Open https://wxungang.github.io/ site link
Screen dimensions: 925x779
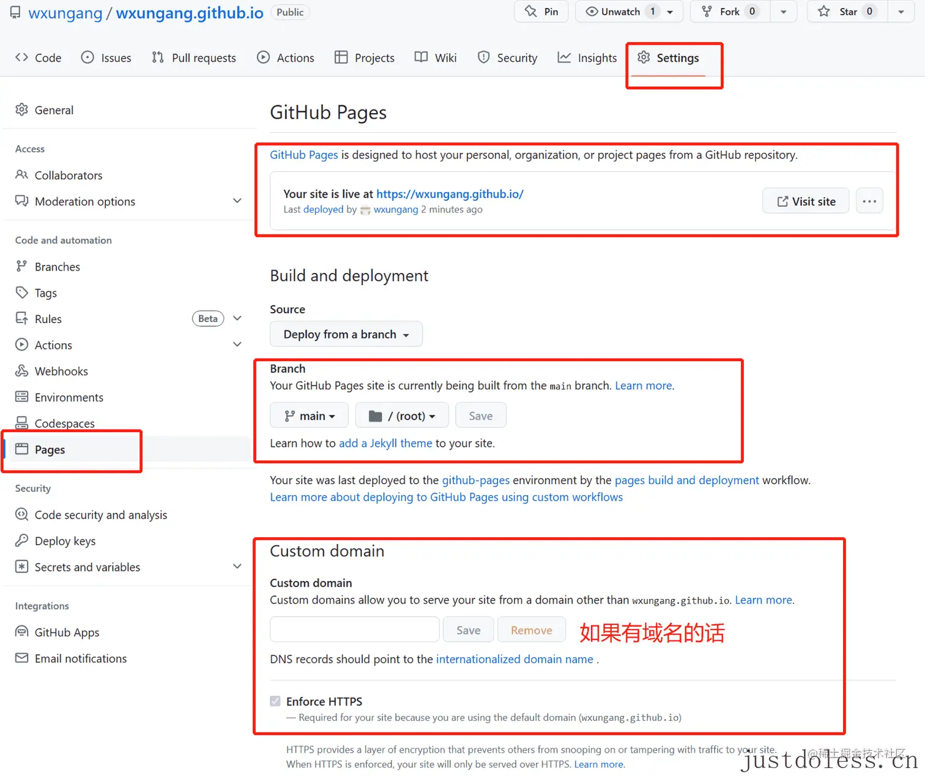click(x=450, y=194)
